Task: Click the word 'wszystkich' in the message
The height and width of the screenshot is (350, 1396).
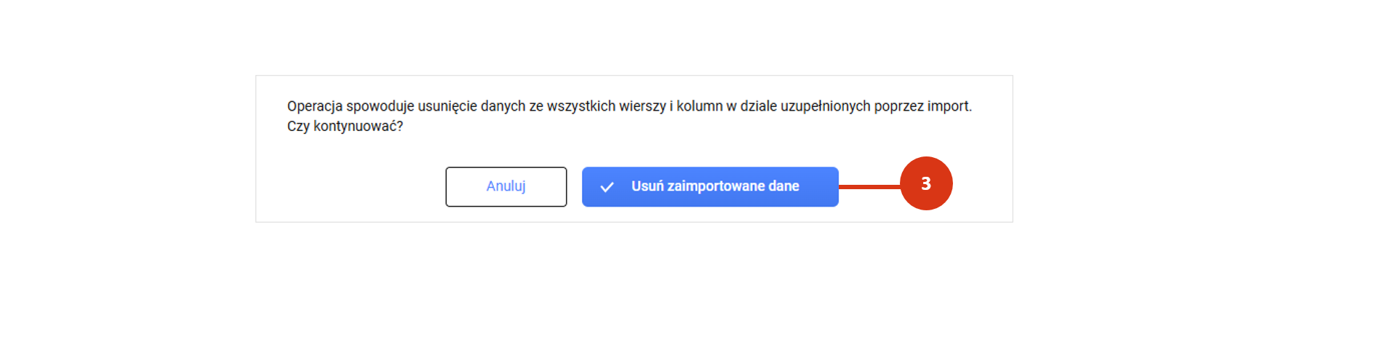Action: tap(581, 106)
